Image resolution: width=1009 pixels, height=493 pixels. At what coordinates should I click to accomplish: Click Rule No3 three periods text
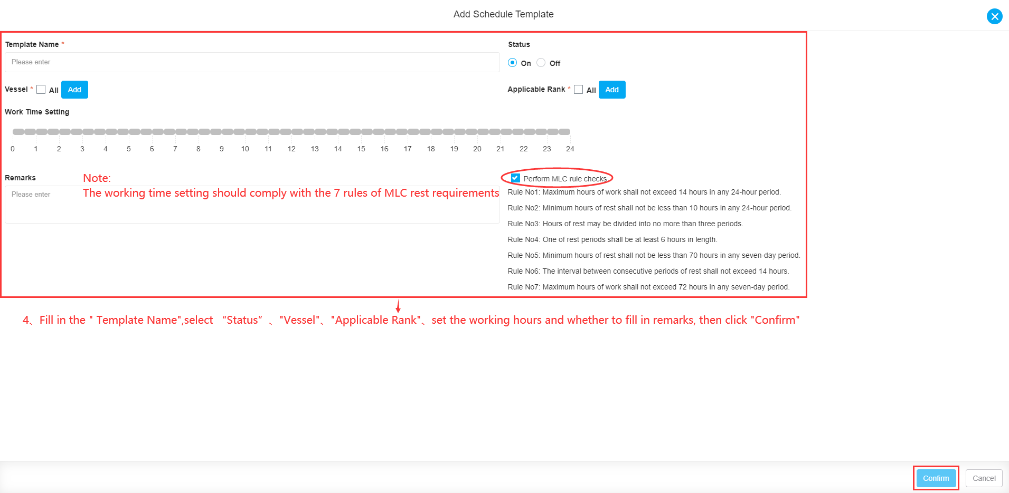click(x=625, y=224)
